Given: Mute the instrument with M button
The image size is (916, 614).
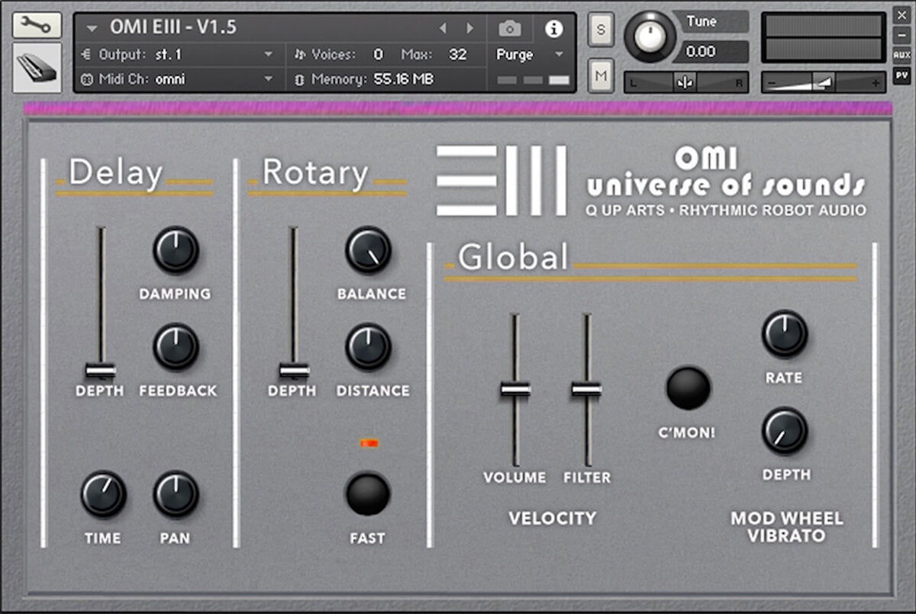Looking at the screenshot, I should 601,75.
